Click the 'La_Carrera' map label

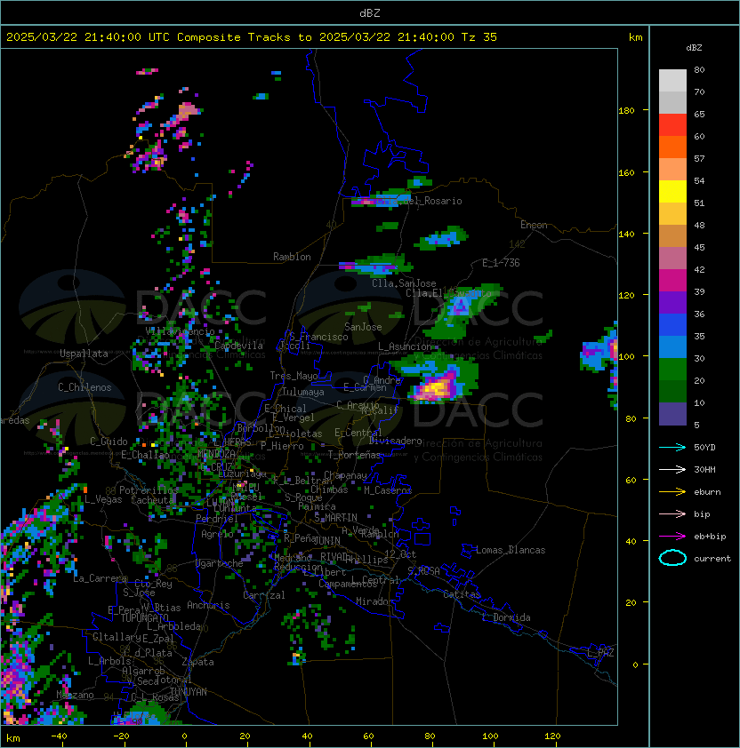pos(100,578)
